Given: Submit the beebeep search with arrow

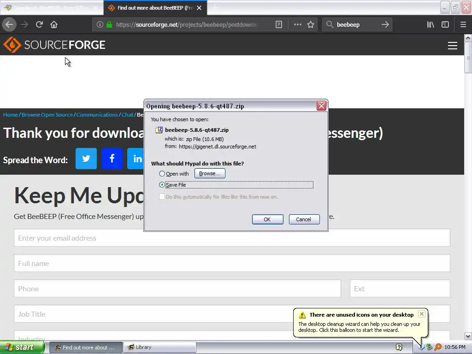Looking at the screenshot, I should click(x=385, y=25).
